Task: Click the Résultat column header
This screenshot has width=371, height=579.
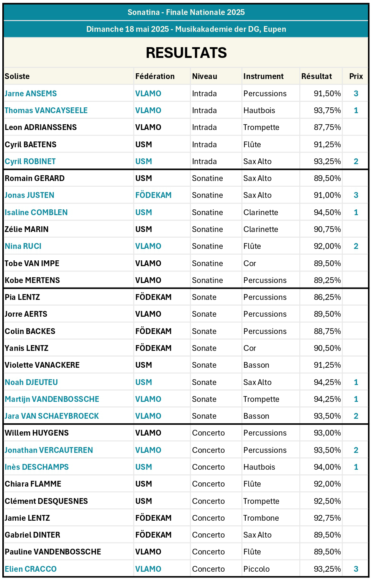Action: point(317,76)
